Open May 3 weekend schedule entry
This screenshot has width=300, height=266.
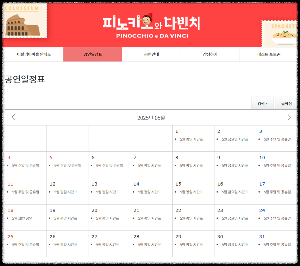(277, 139)
